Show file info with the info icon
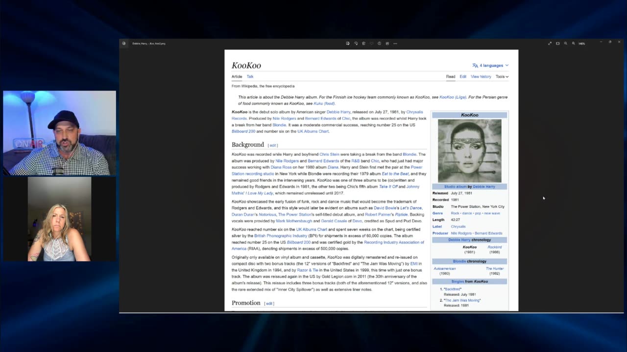 point(379,44)
